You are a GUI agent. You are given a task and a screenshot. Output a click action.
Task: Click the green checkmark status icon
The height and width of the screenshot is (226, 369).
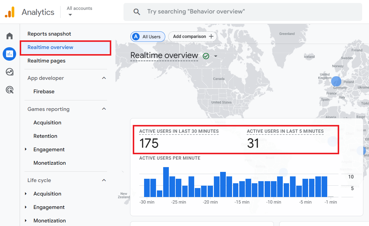point(206,56)
